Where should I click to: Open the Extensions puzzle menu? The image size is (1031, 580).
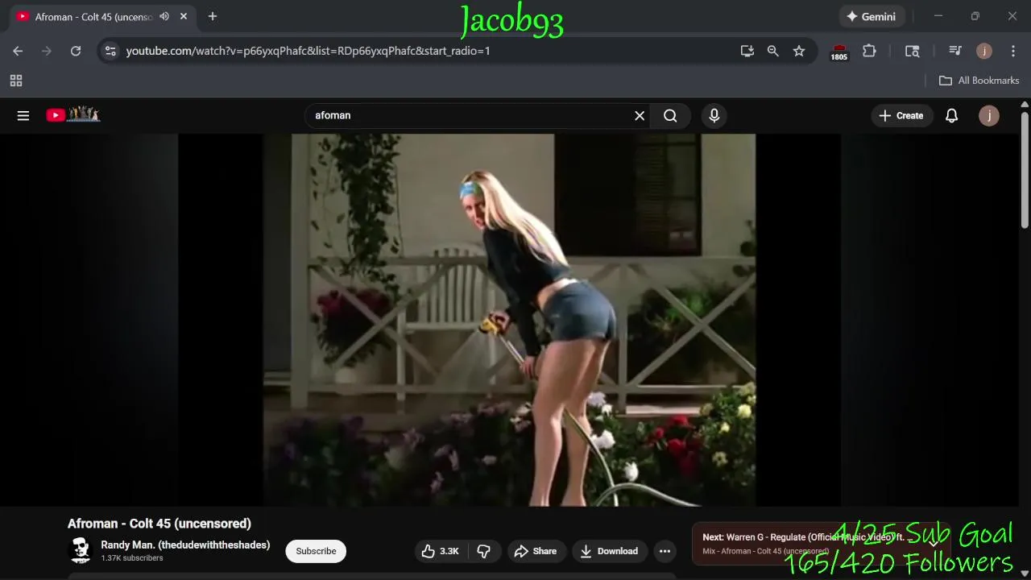(869, 51)
